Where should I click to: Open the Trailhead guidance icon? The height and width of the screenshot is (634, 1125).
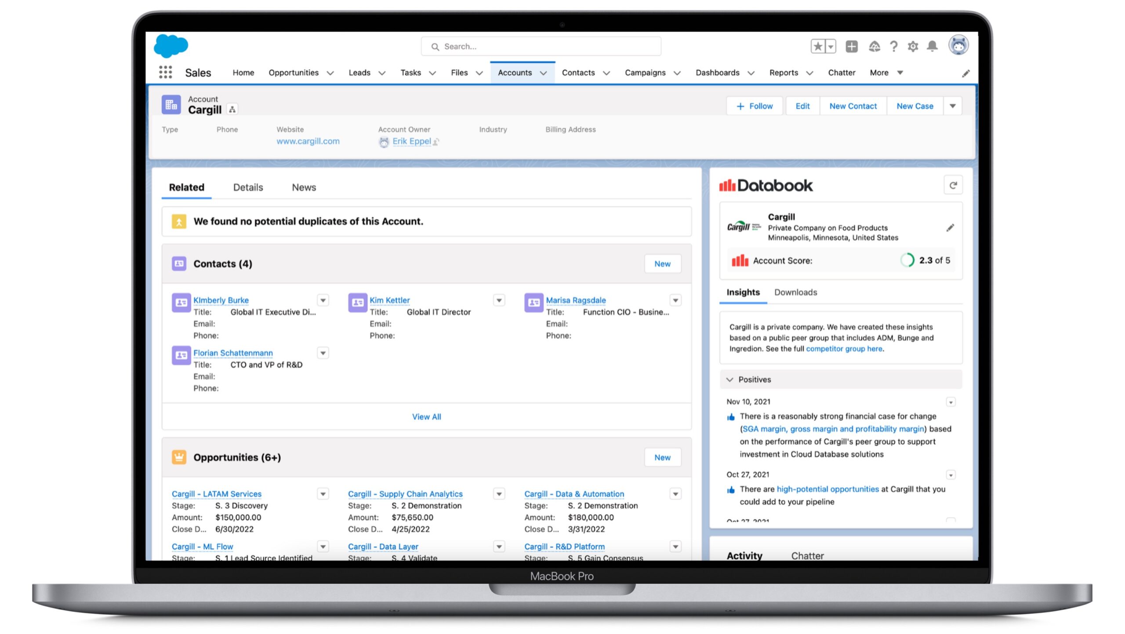[x=874, y=46]
